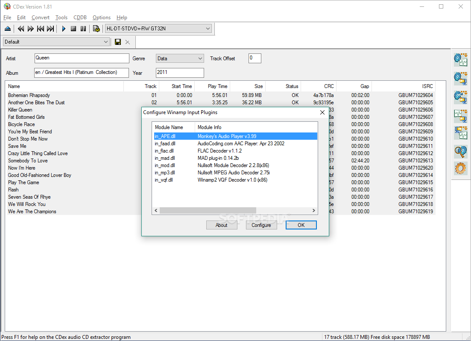Open the Edit menu
471x341 pixels.
(x=21, y=18)
